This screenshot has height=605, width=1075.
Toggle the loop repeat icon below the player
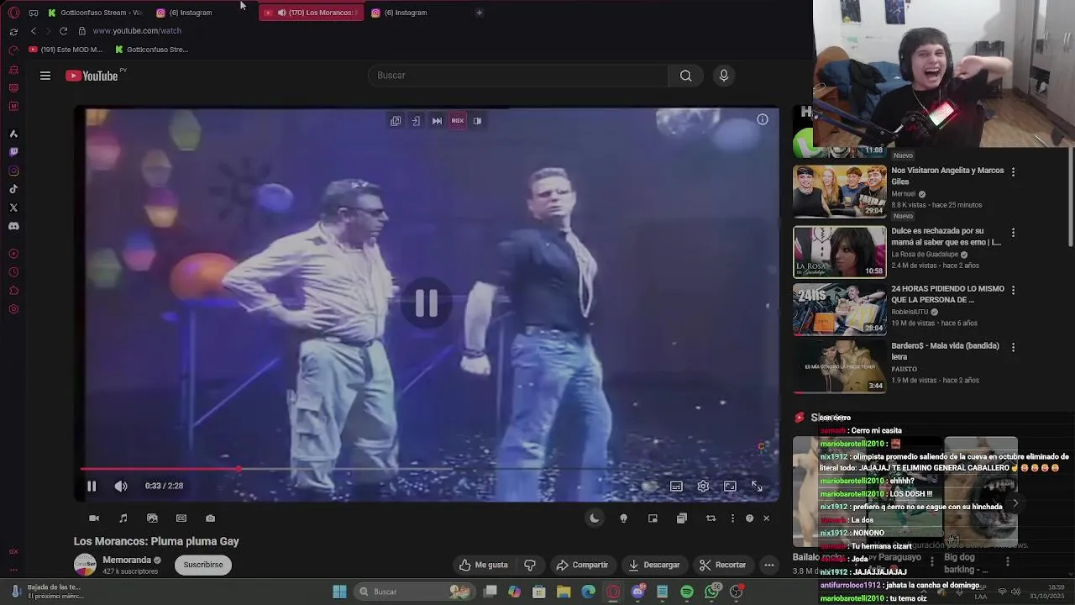pyautogui.click(x=711, y=518)
